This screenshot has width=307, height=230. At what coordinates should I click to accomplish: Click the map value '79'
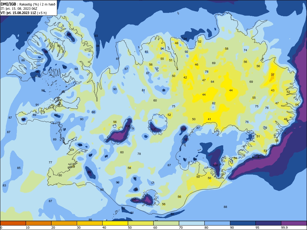(265, 128)
